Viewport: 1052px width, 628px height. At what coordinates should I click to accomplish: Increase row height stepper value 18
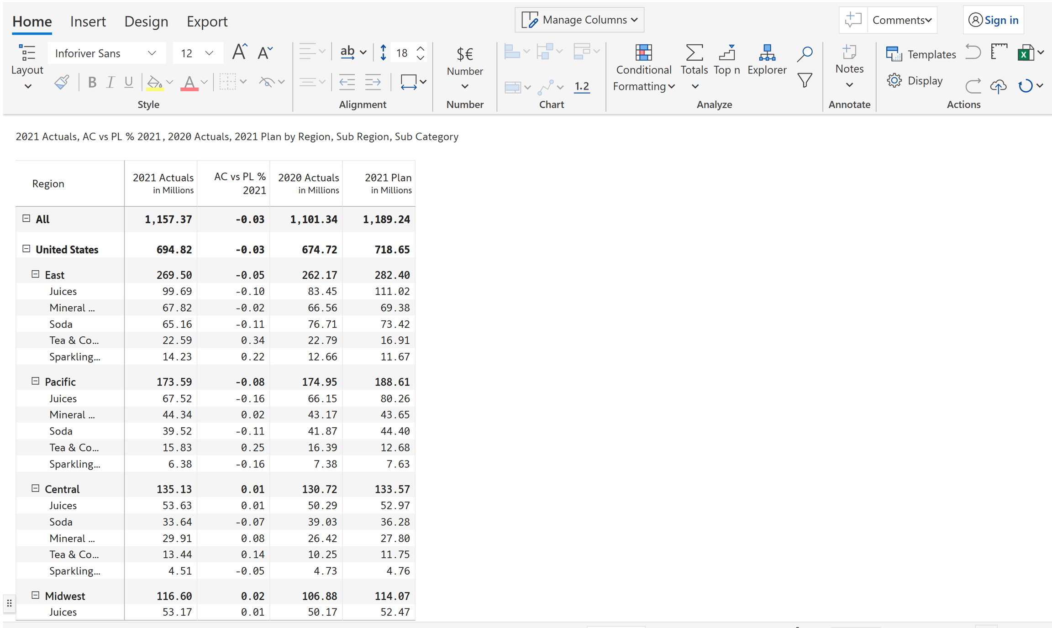point(421,48)
